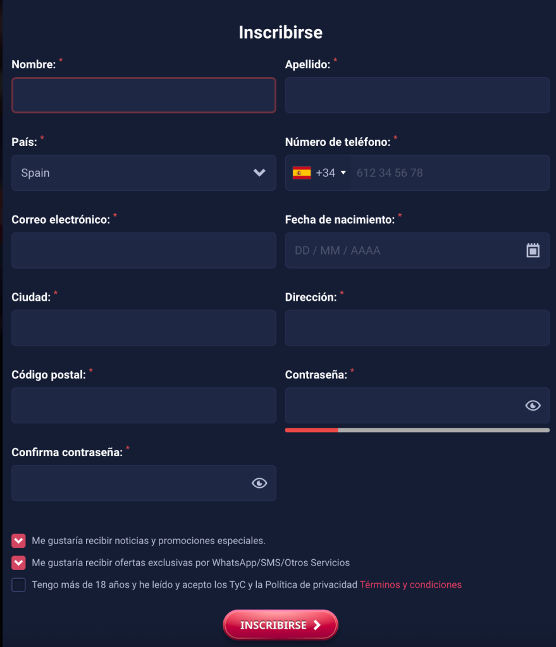Focus the Ciudad text field
Image resolution: width=556 pixels, height=647 pixels.
(144, 328)
